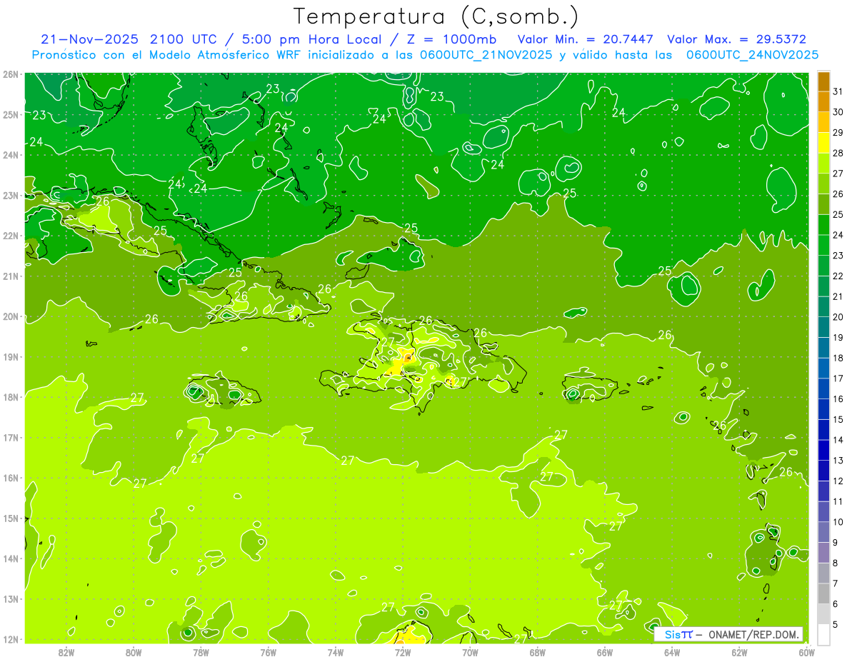Click the colorbar legend label "29"
This screenshot has width=857, height=662.
[838, 133]
